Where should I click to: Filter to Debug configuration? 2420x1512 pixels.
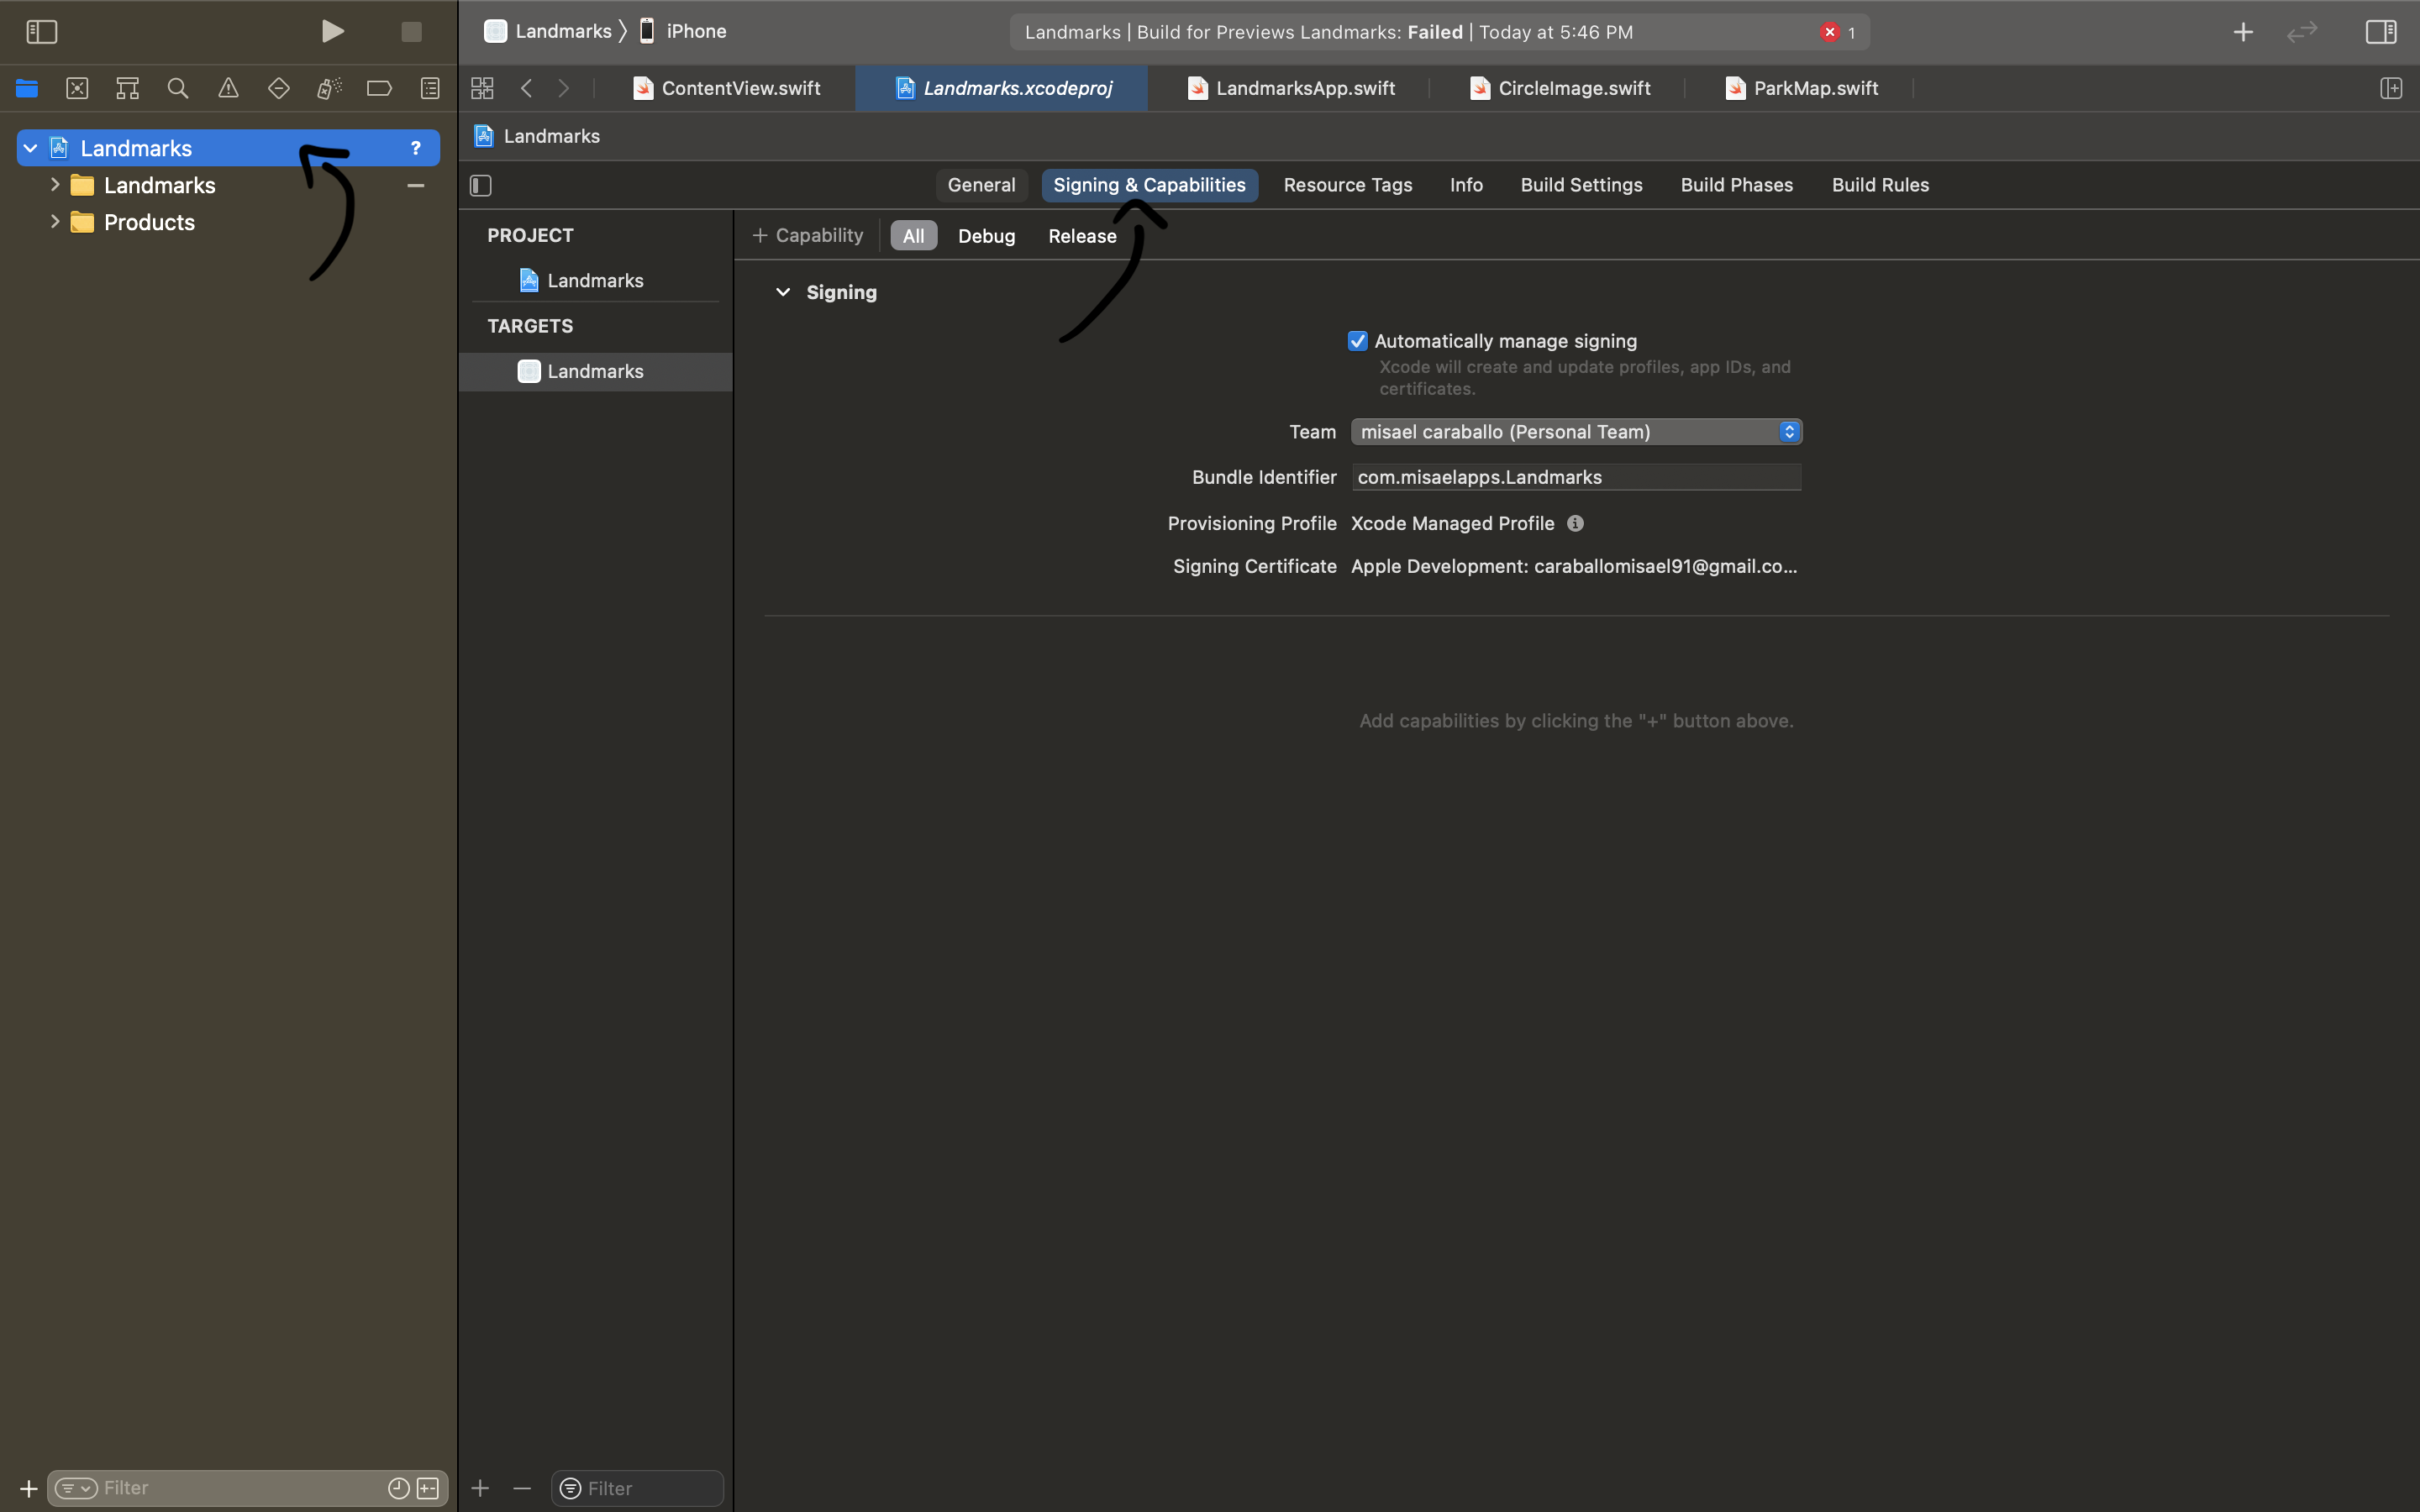986,236
